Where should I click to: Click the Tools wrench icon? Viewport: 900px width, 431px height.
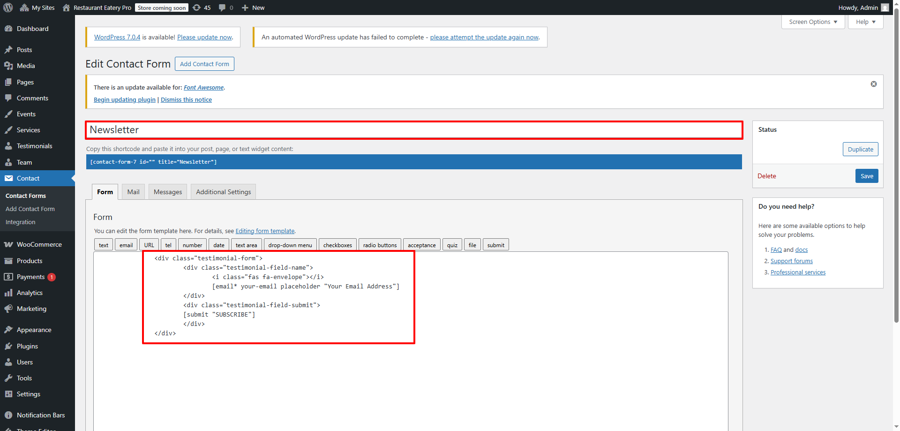(x=8, y=378)
